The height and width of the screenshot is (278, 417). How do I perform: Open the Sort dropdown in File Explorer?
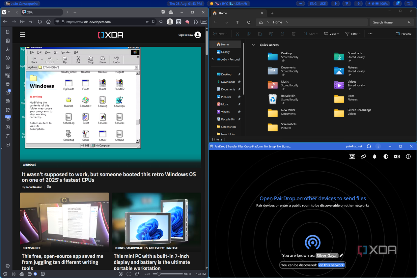[311, 34]
